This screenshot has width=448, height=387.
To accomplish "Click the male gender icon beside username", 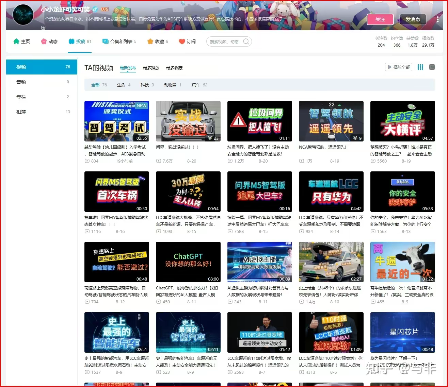I will point(95,10).
